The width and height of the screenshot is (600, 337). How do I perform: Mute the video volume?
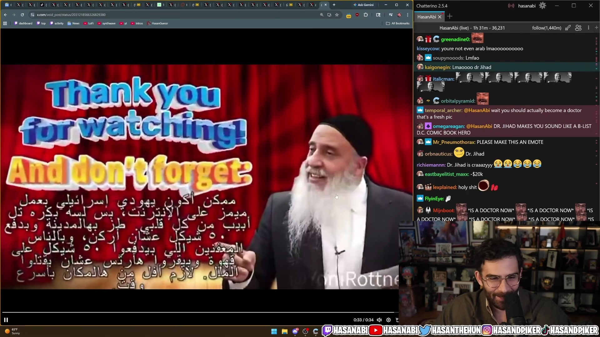pos(379,320)
